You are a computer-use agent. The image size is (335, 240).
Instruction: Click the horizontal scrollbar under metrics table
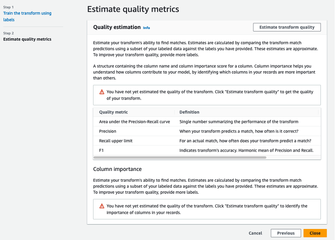tap(180, 157)
